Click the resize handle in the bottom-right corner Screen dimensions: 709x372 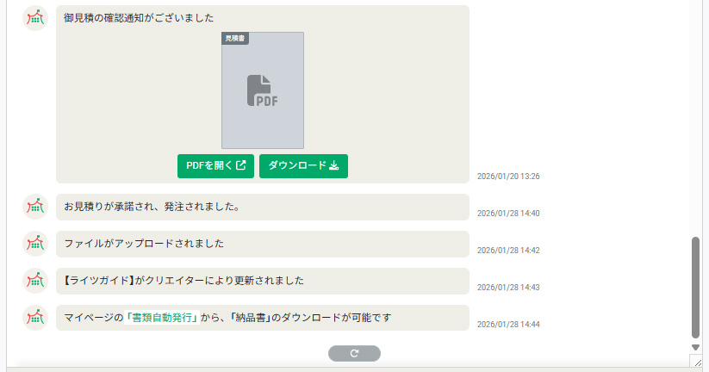[x=696, y=363]
